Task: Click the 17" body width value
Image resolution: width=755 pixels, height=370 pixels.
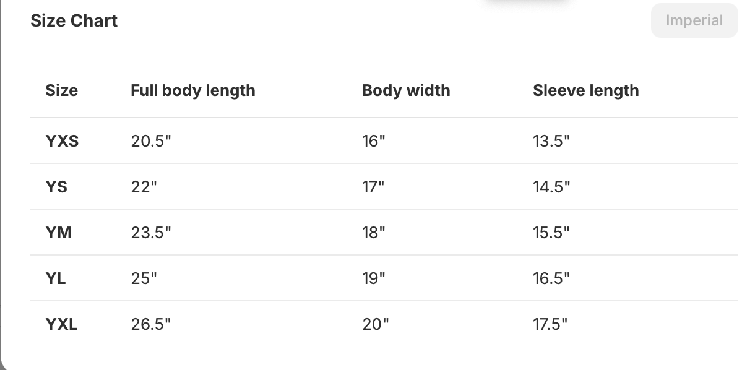Action: [x=373, y=187]
